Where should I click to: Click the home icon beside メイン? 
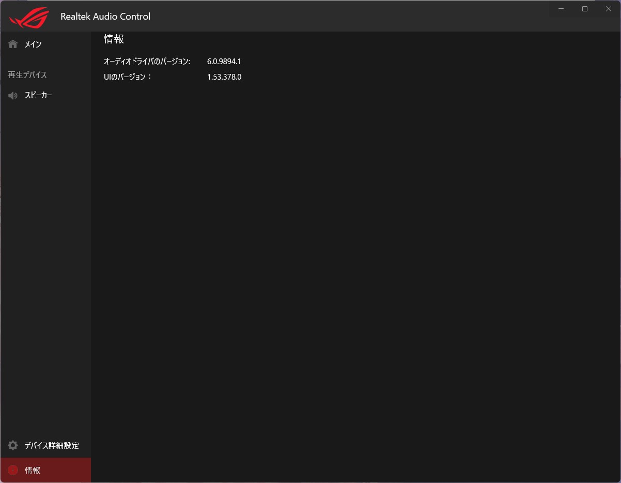tap(13, 44)
